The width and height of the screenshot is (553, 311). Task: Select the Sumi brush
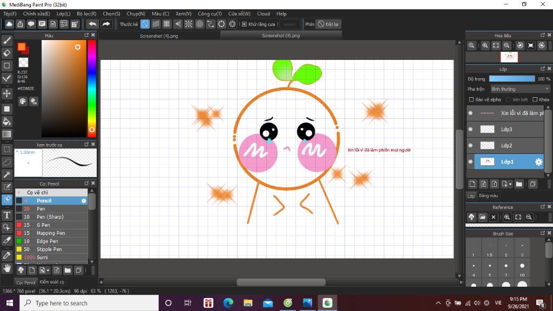51,258
